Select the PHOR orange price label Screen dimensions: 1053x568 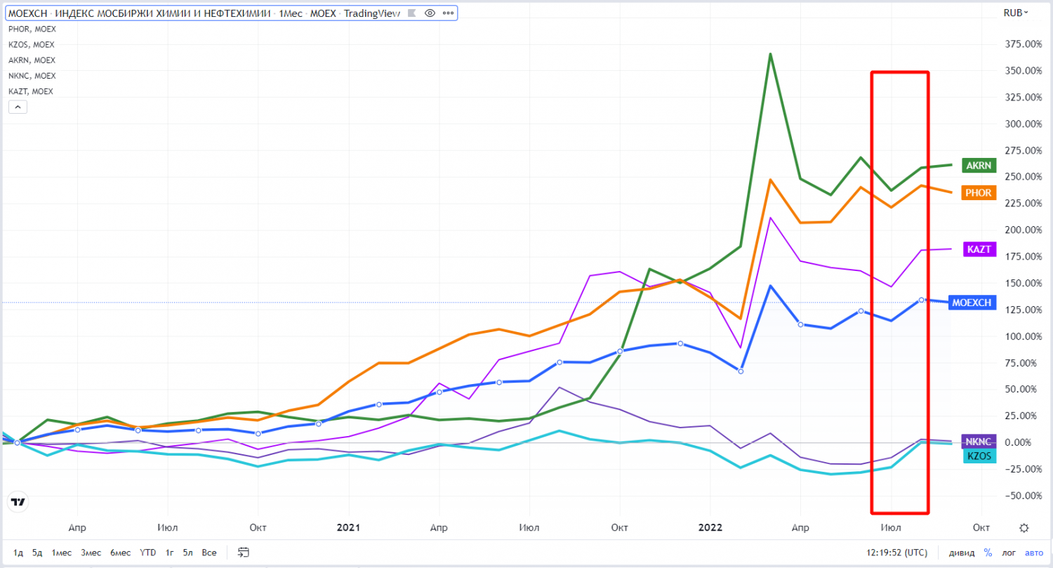click(979, 192)
